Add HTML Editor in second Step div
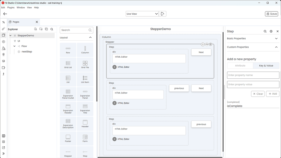The width and height of the screenshot is (281, 158). pos(114,103)
